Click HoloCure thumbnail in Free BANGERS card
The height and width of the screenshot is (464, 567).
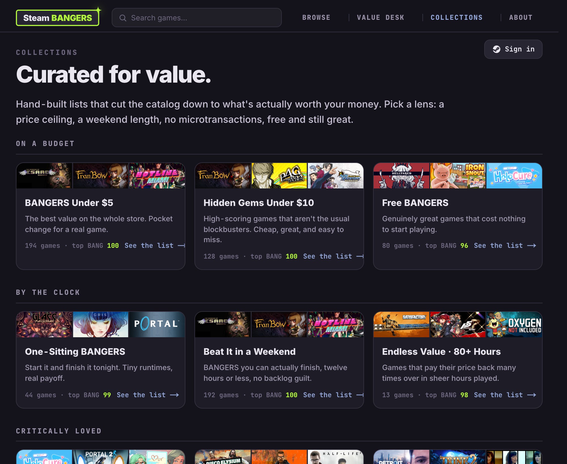(514, 176)
